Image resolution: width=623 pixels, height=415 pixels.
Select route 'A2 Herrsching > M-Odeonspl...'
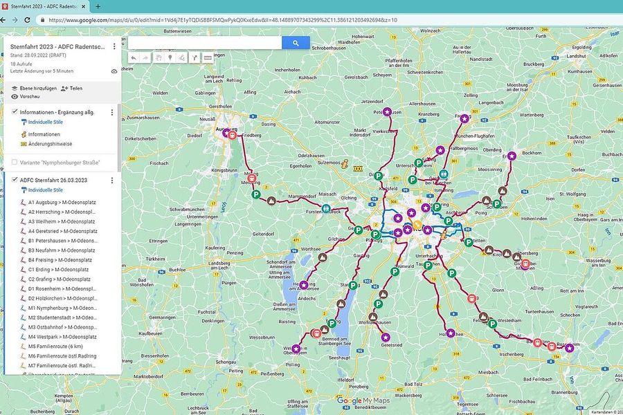pyautogui.click(x=58, y=212)
